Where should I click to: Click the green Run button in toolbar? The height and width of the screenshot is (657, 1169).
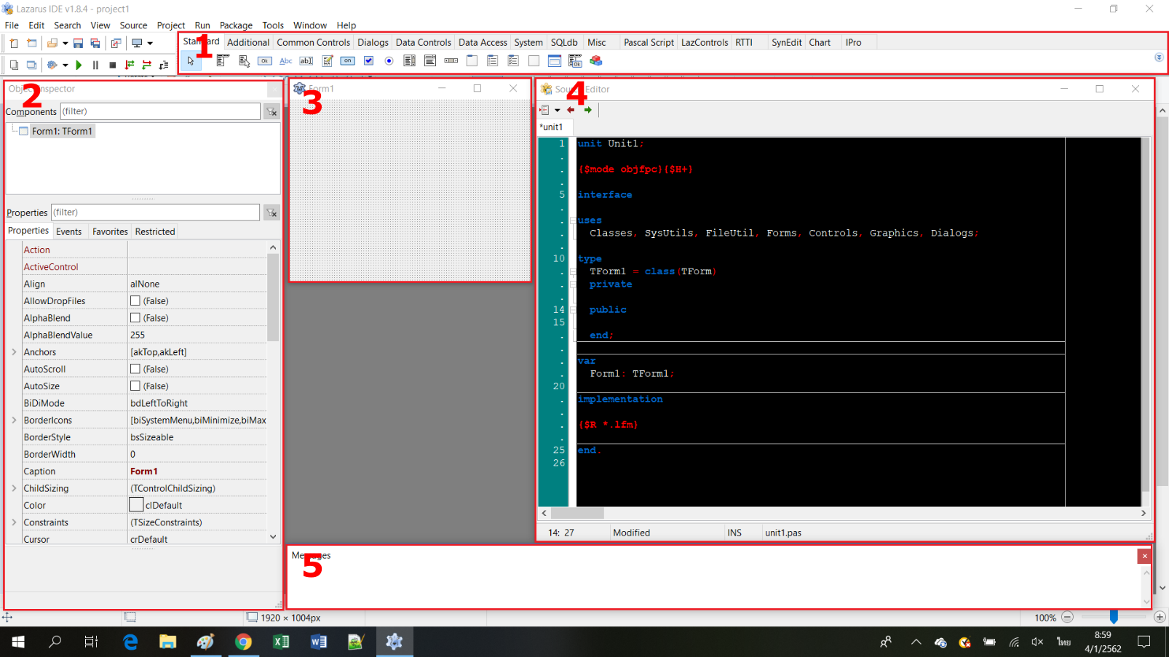pos(79,65)
